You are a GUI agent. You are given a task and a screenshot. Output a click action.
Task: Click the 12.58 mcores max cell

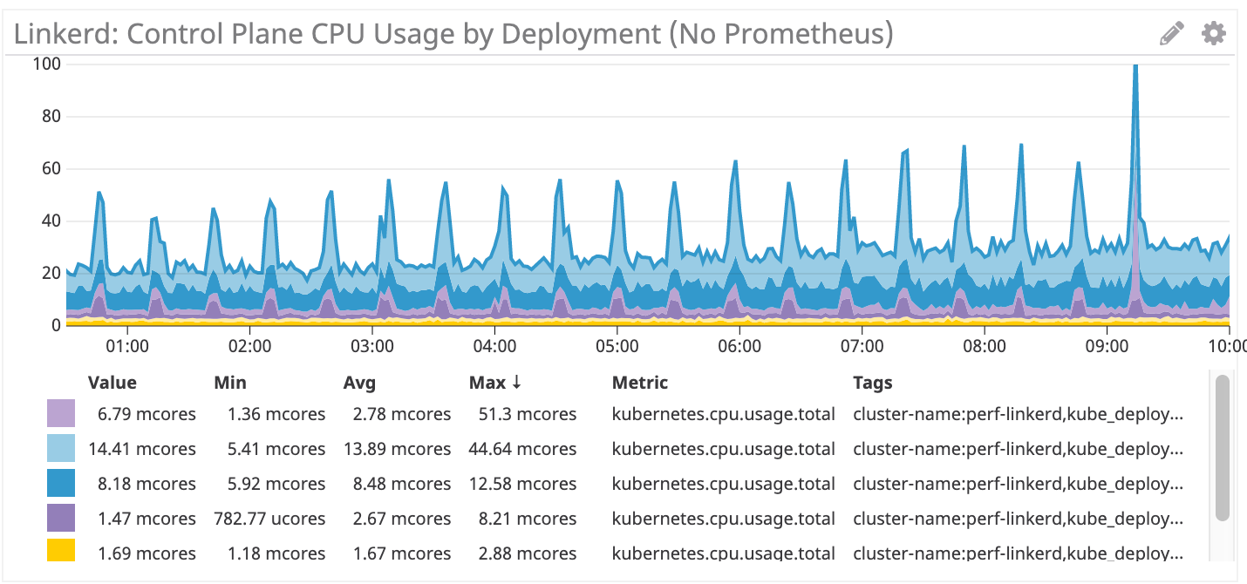pos(523,484)
